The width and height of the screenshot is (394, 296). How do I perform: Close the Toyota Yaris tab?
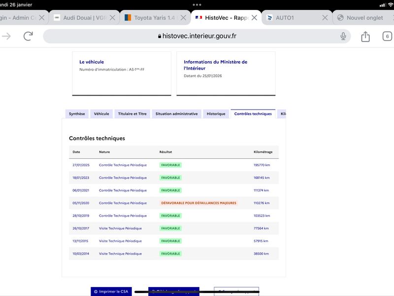coord(183,18)
